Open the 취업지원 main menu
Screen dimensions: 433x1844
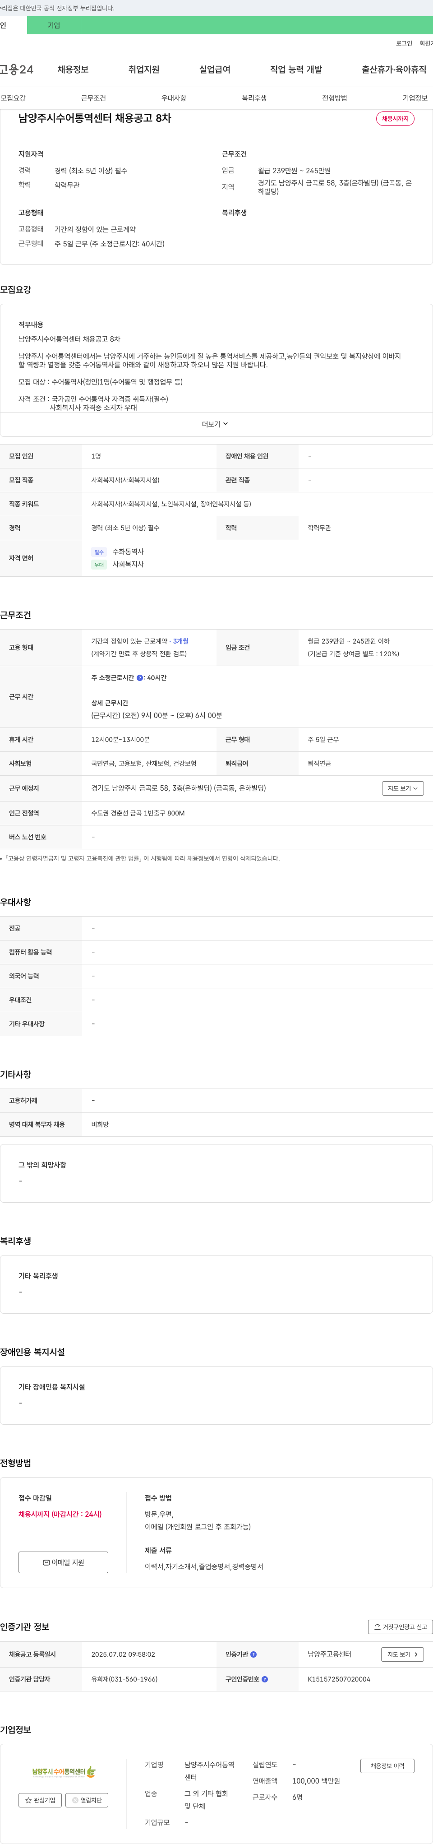click(144, 69)
